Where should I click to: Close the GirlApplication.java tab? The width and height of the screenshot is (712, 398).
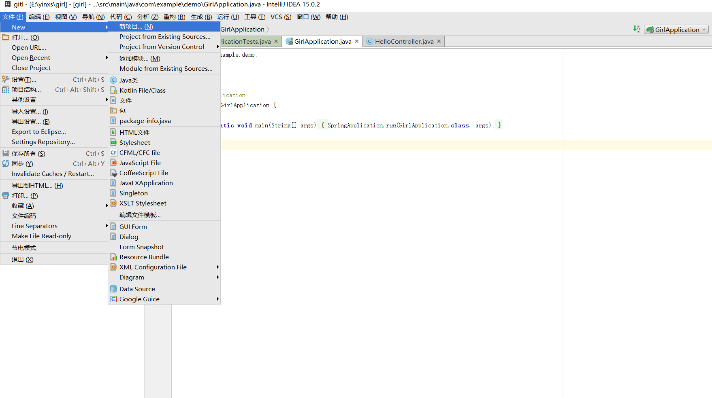(x=356, y=41)
